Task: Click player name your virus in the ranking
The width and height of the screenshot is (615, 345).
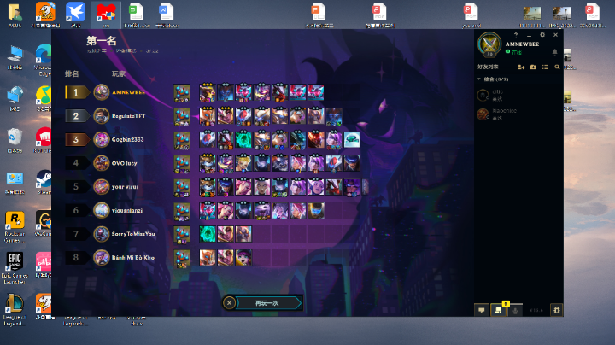Action: point(125,187)
